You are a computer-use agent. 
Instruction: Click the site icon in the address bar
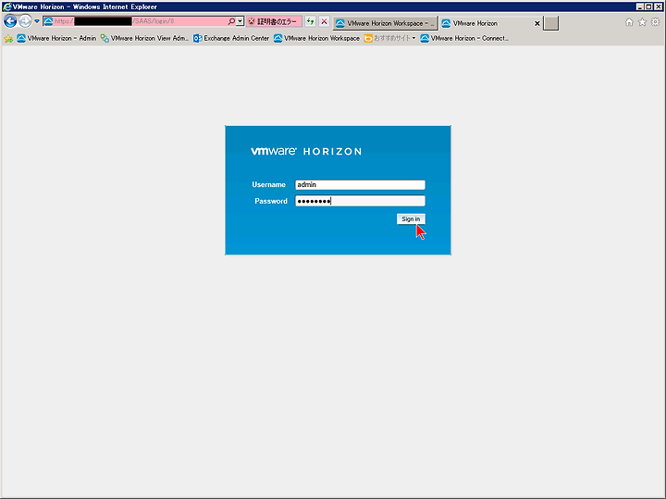(x=48, y=21)
